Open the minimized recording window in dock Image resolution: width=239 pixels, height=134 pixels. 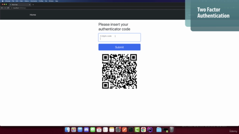[165, 130]
